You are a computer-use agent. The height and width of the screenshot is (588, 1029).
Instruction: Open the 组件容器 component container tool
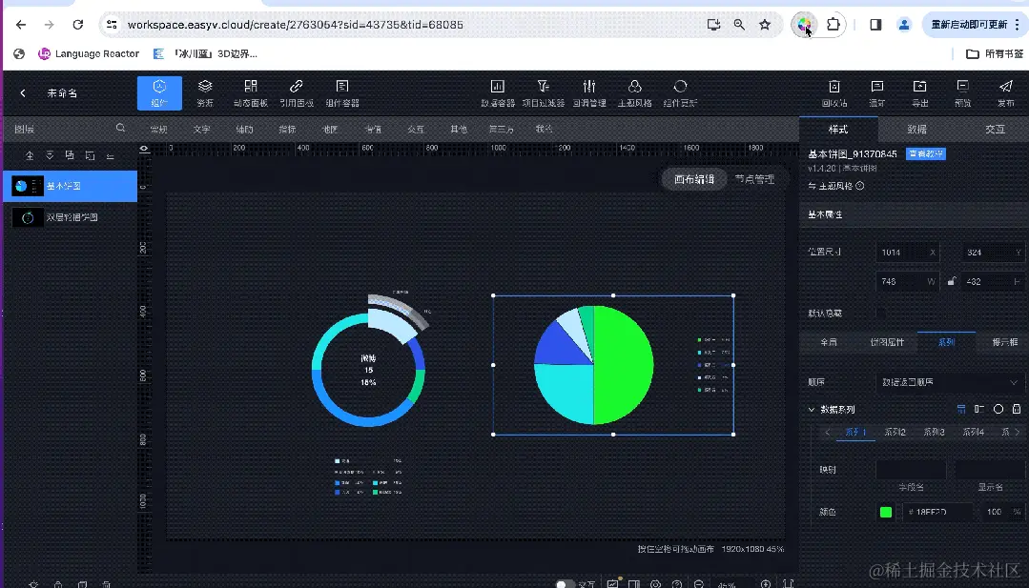[342, 93]
